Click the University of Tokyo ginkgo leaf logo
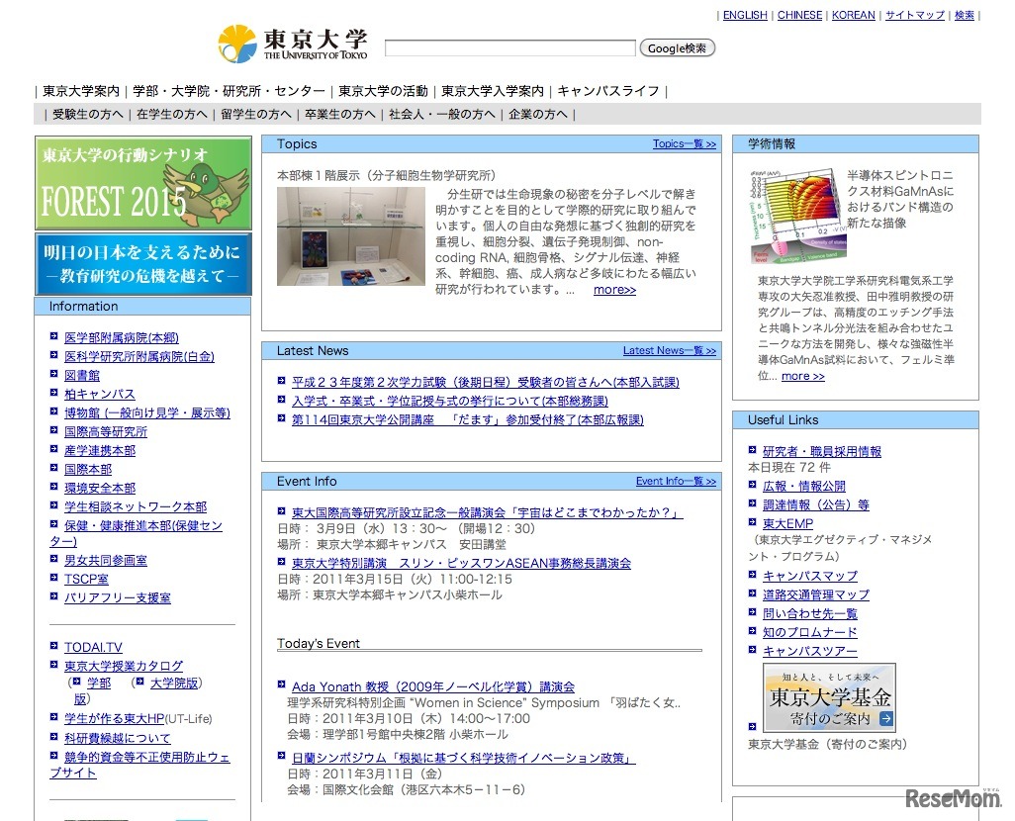 [x=237, y=42]
